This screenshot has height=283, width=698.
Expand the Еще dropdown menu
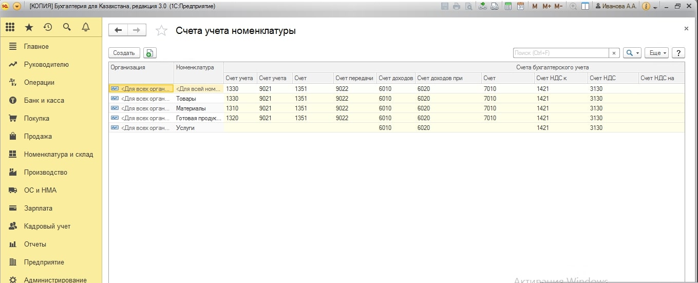coord(657,53)
